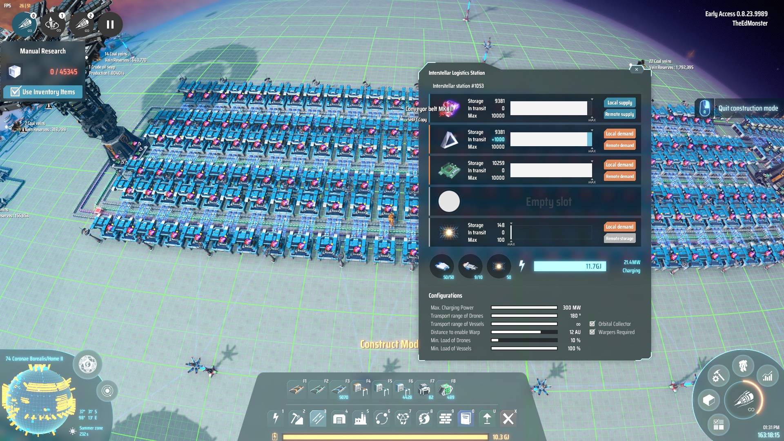This screenshot has width=784, height=441.
Task: Uncheck the Orbital Collector option
Action: 592,324
